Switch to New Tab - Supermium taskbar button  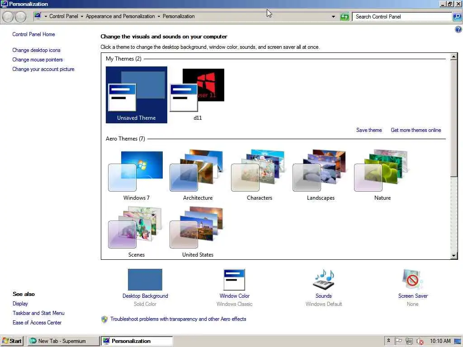[x=63, y=341]
